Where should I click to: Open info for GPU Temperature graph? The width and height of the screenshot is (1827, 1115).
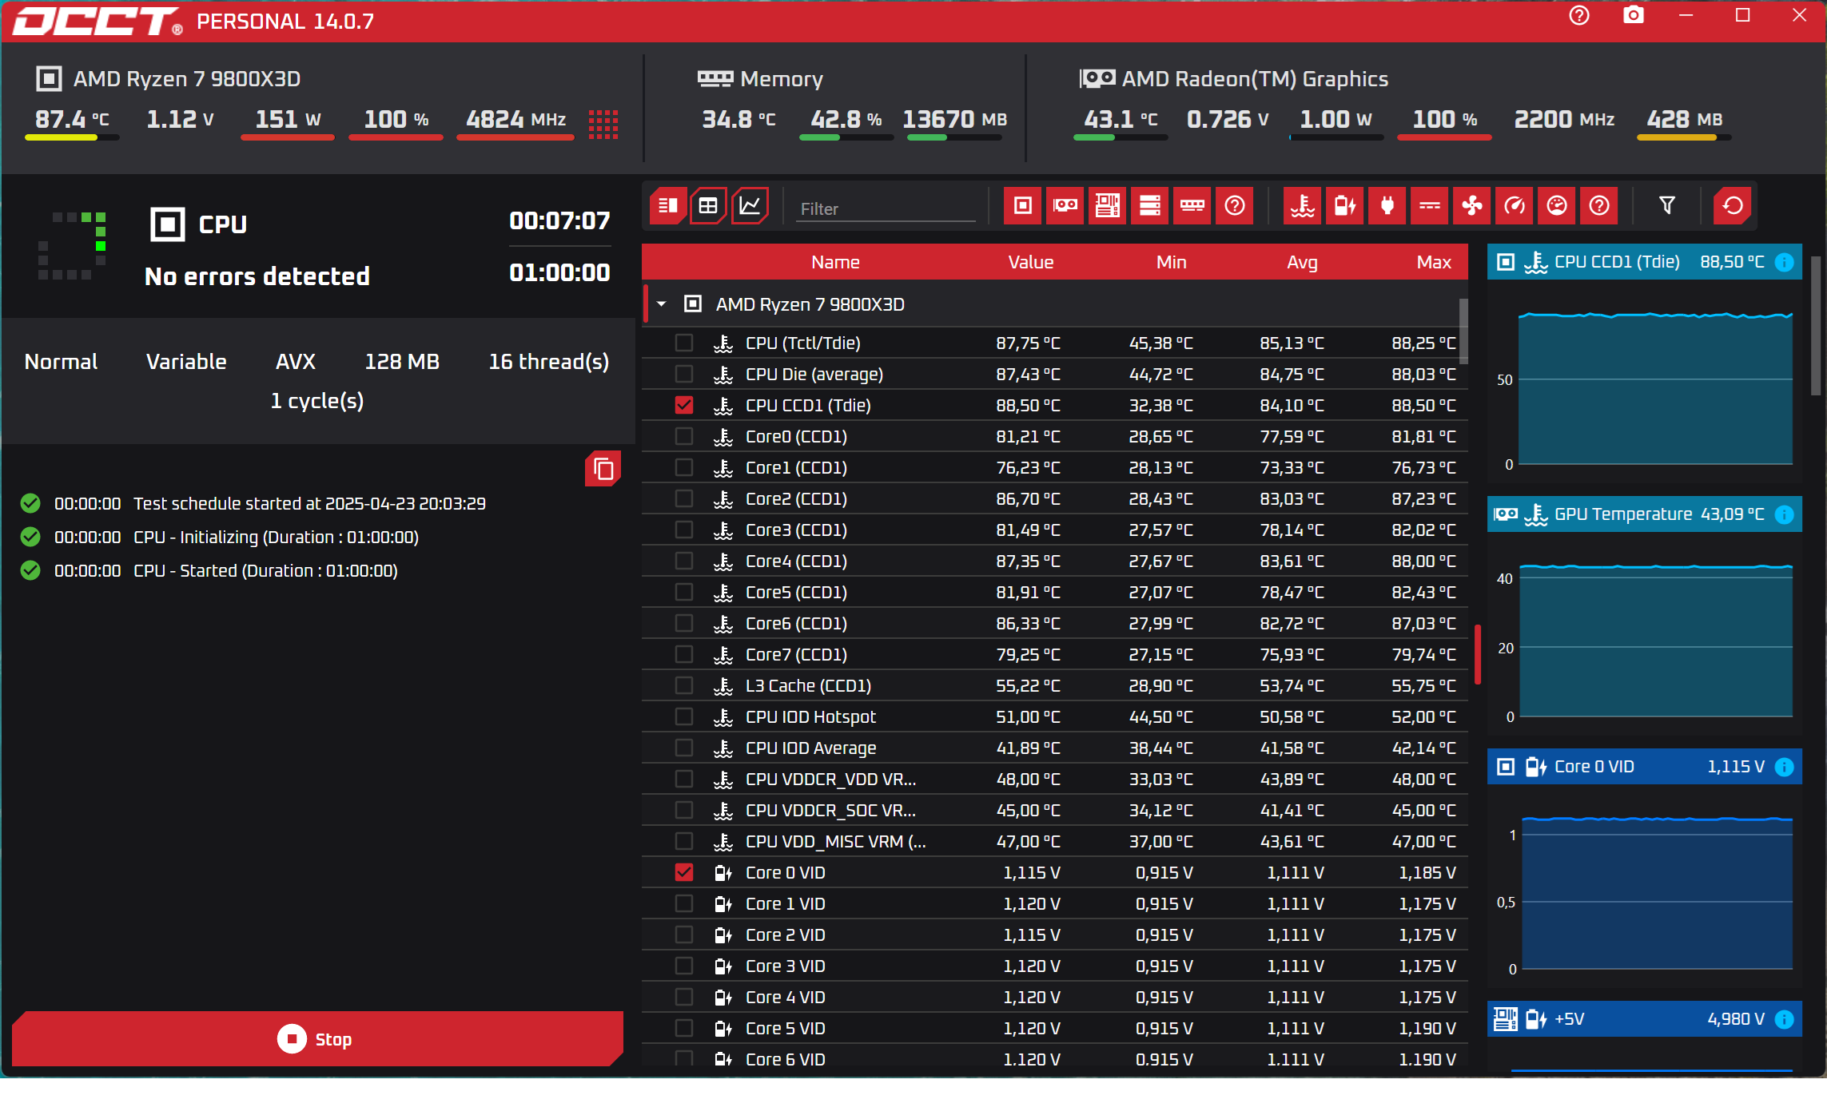click(x=1785, y=515)
